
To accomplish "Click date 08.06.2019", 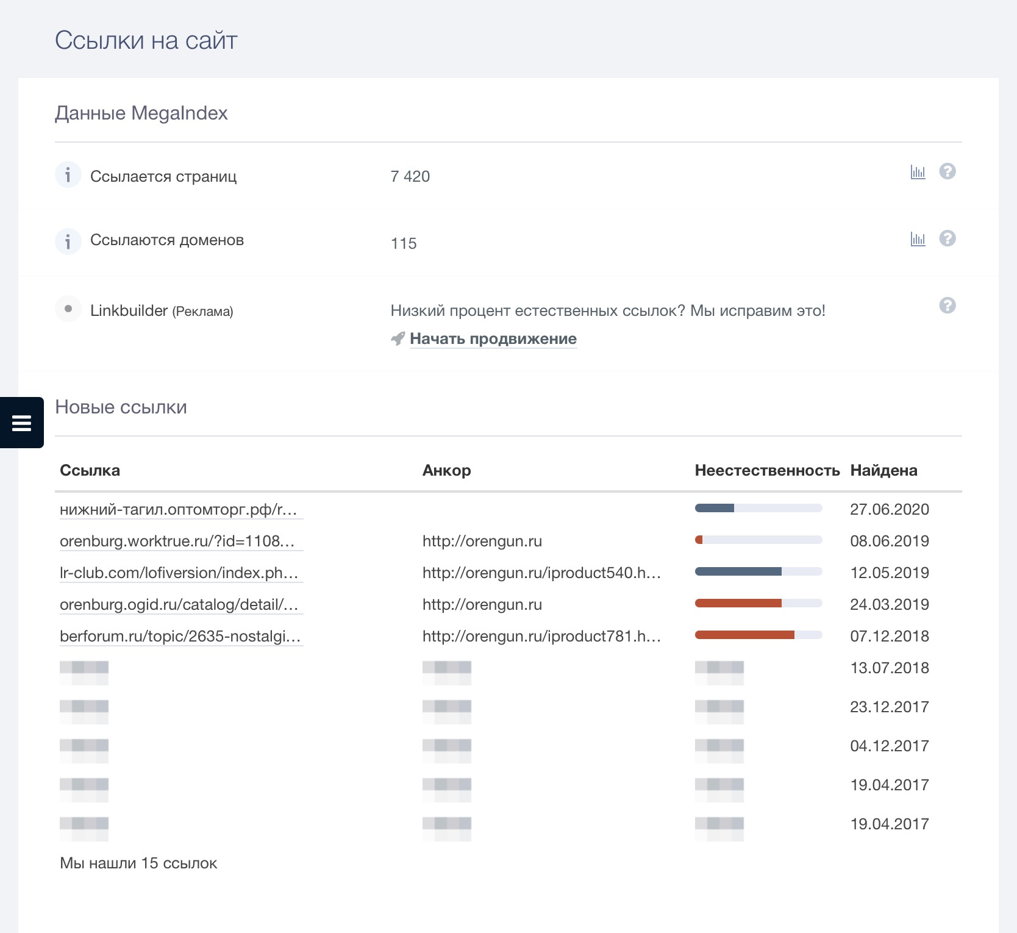I will pos(890,542).
